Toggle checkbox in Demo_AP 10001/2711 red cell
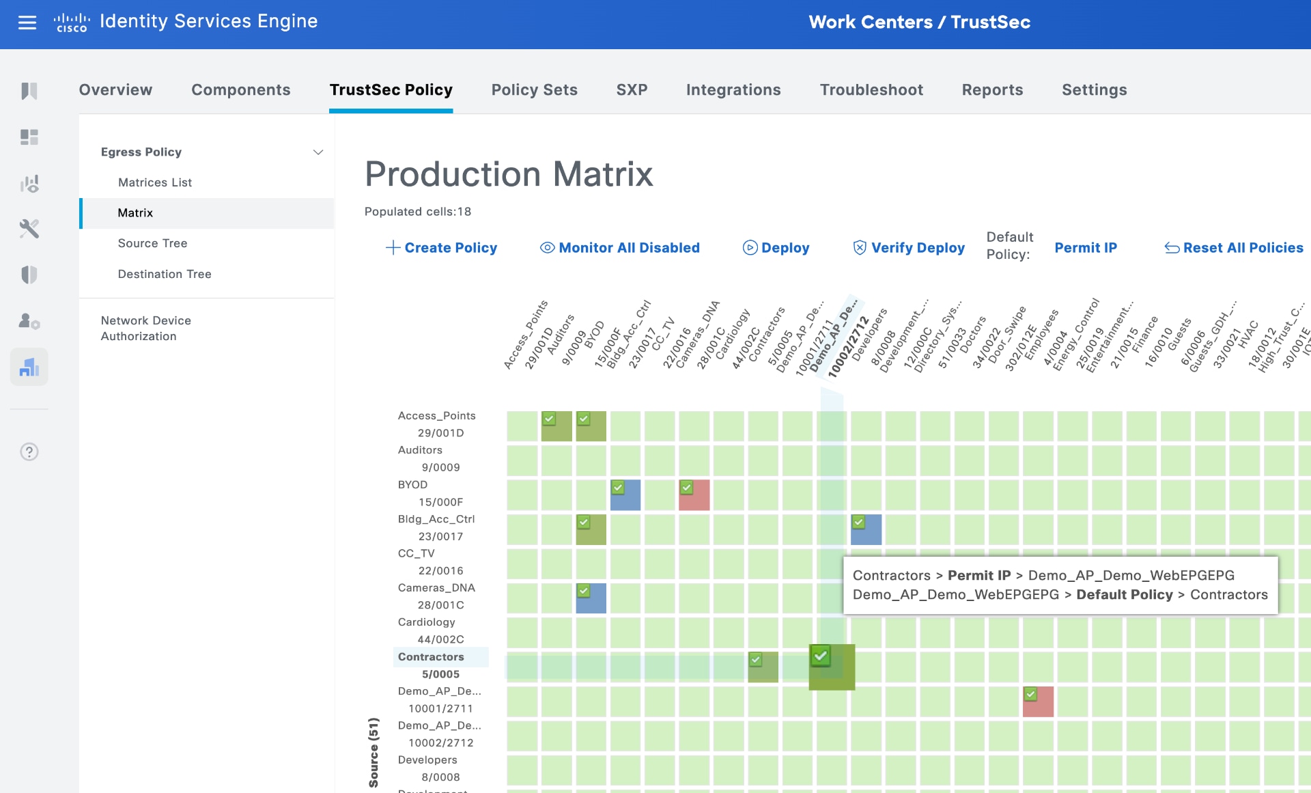The width and height of the screenshot is (1311, 793). tap(1030, 694)
